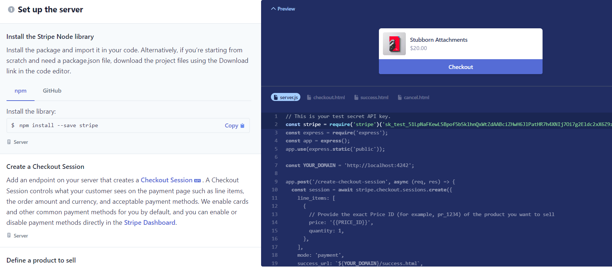Click line number 13 in the gutter
Screen dimensions: 612x268
tap(275, 215)
